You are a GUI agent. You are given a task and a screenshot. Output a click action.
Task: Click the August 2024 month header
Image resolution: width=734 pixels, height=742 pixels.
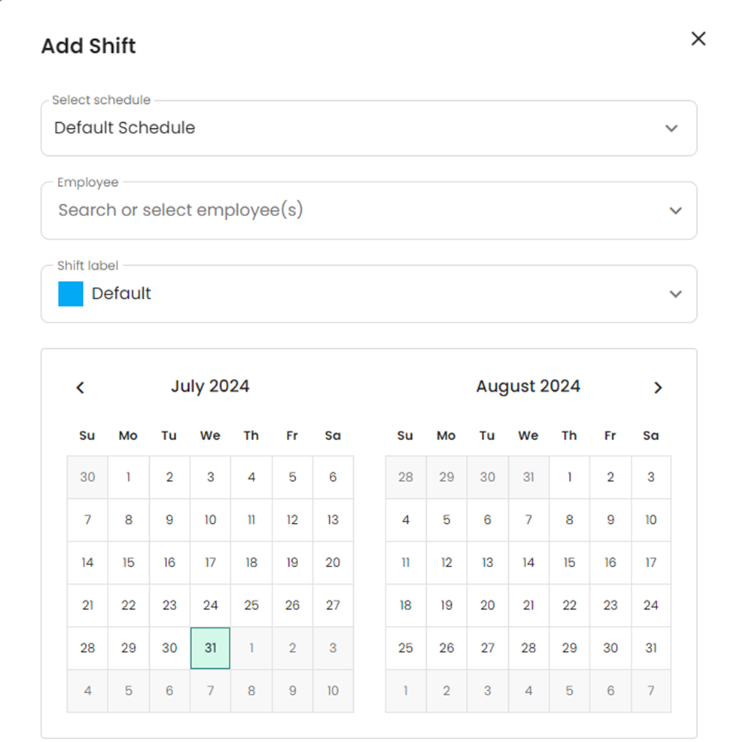528,386
